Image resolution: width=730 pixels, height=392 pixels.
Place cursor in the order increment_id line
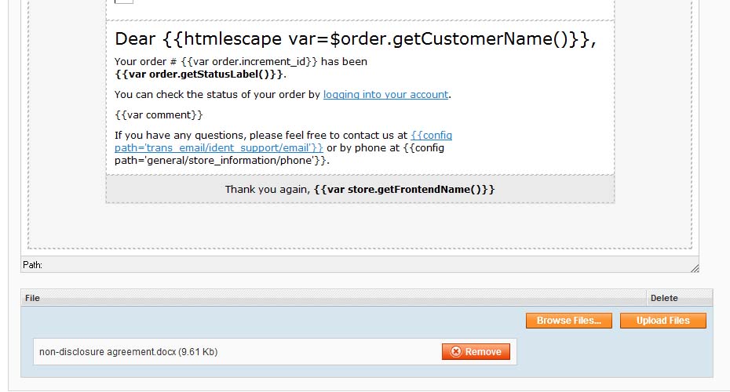coord(240,61)
